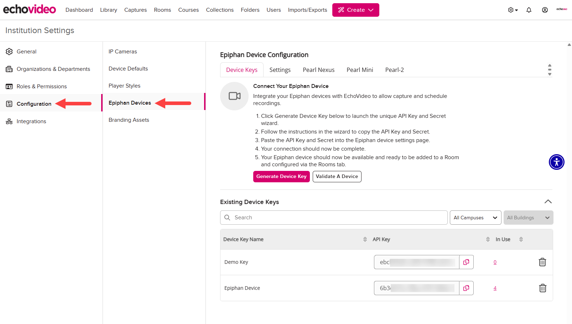Click the Integrations sidebar icon
This screenshot has height=324, width=572.
(9, 121)
